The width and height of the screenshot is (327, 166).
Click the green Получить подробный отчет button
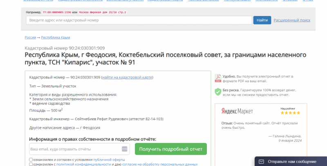click(171, 149)
